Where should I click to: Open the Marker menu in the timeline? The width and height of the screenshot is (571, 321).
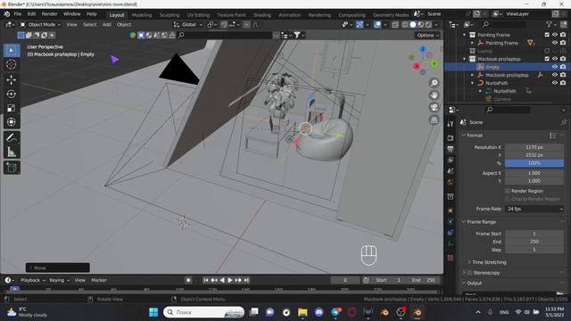pos(99,280)
